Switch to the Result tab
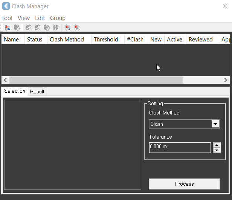Screen dimensions: 232x200 point(37,92)
